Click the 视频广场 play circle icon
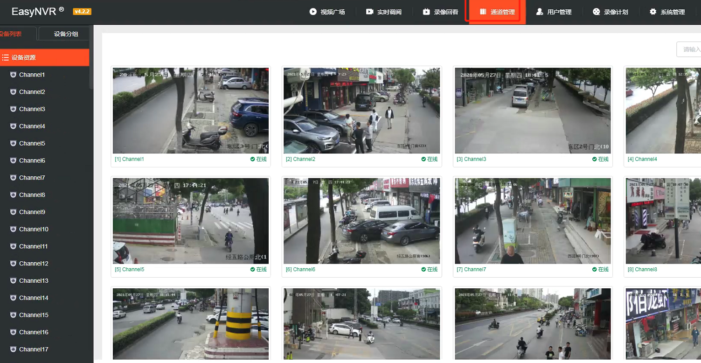The width and height of the screenshot is (701, 363). pos(313,12)
